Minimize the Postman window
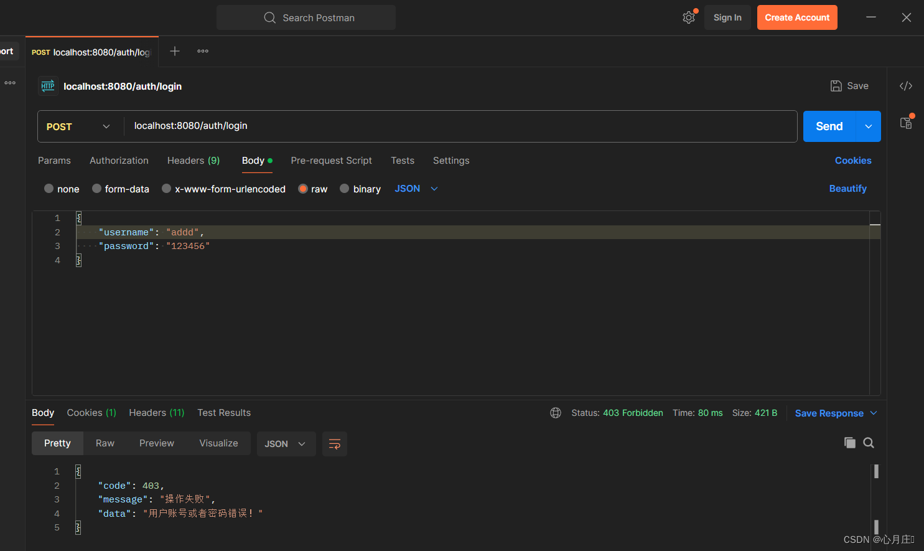924x551 pixels. [x=871, y=17]
